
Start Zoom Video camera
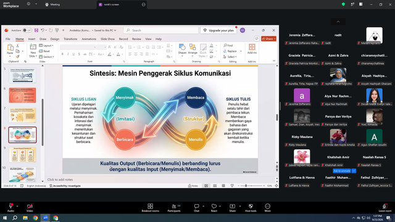click(30, 208)
